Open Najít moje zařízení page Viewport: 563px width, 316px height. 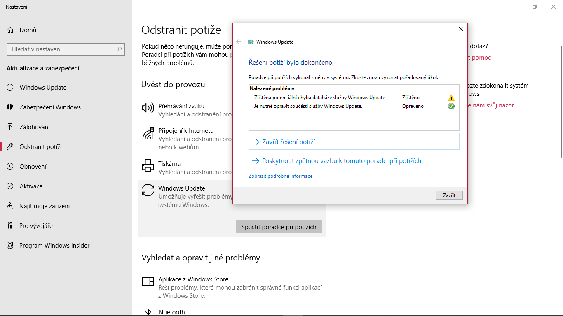tap(66, 206)
